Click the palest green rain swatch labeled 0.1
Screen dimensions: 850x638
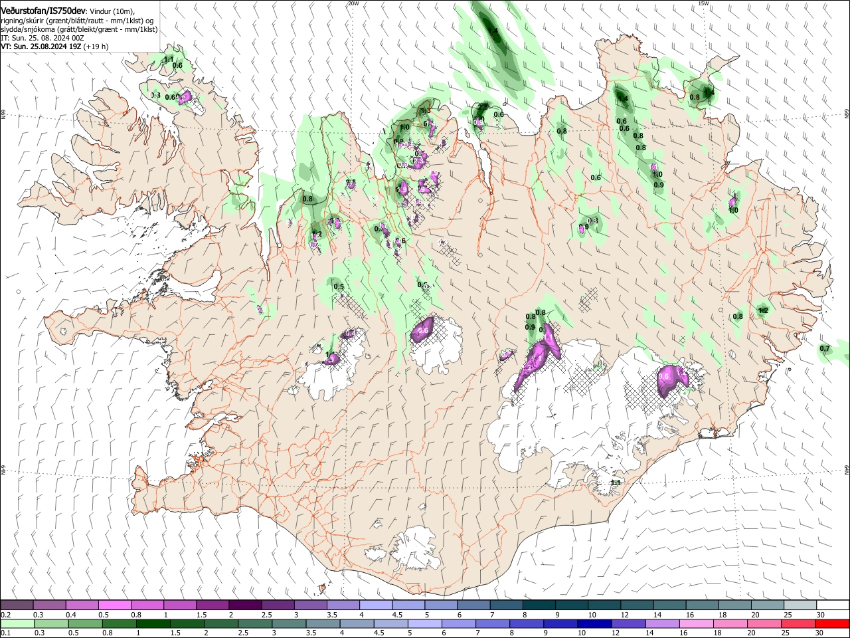tap(17, 623)
